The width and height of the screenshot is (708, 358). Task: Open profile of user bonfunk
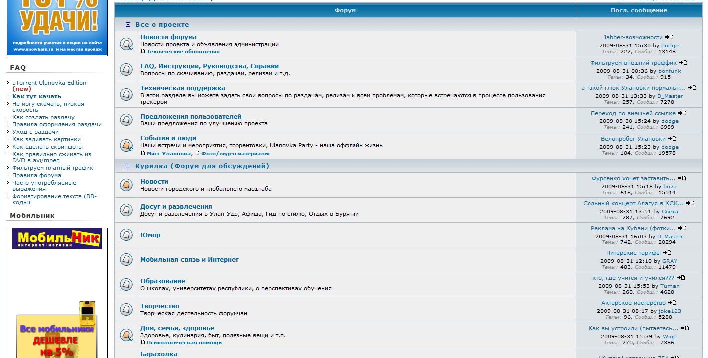click(x=670, y=71)
